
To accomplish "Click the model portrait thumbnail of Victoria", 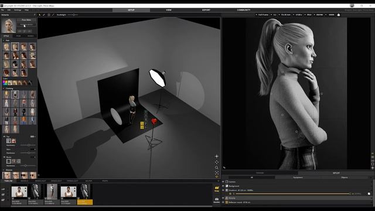I will 9,26.
